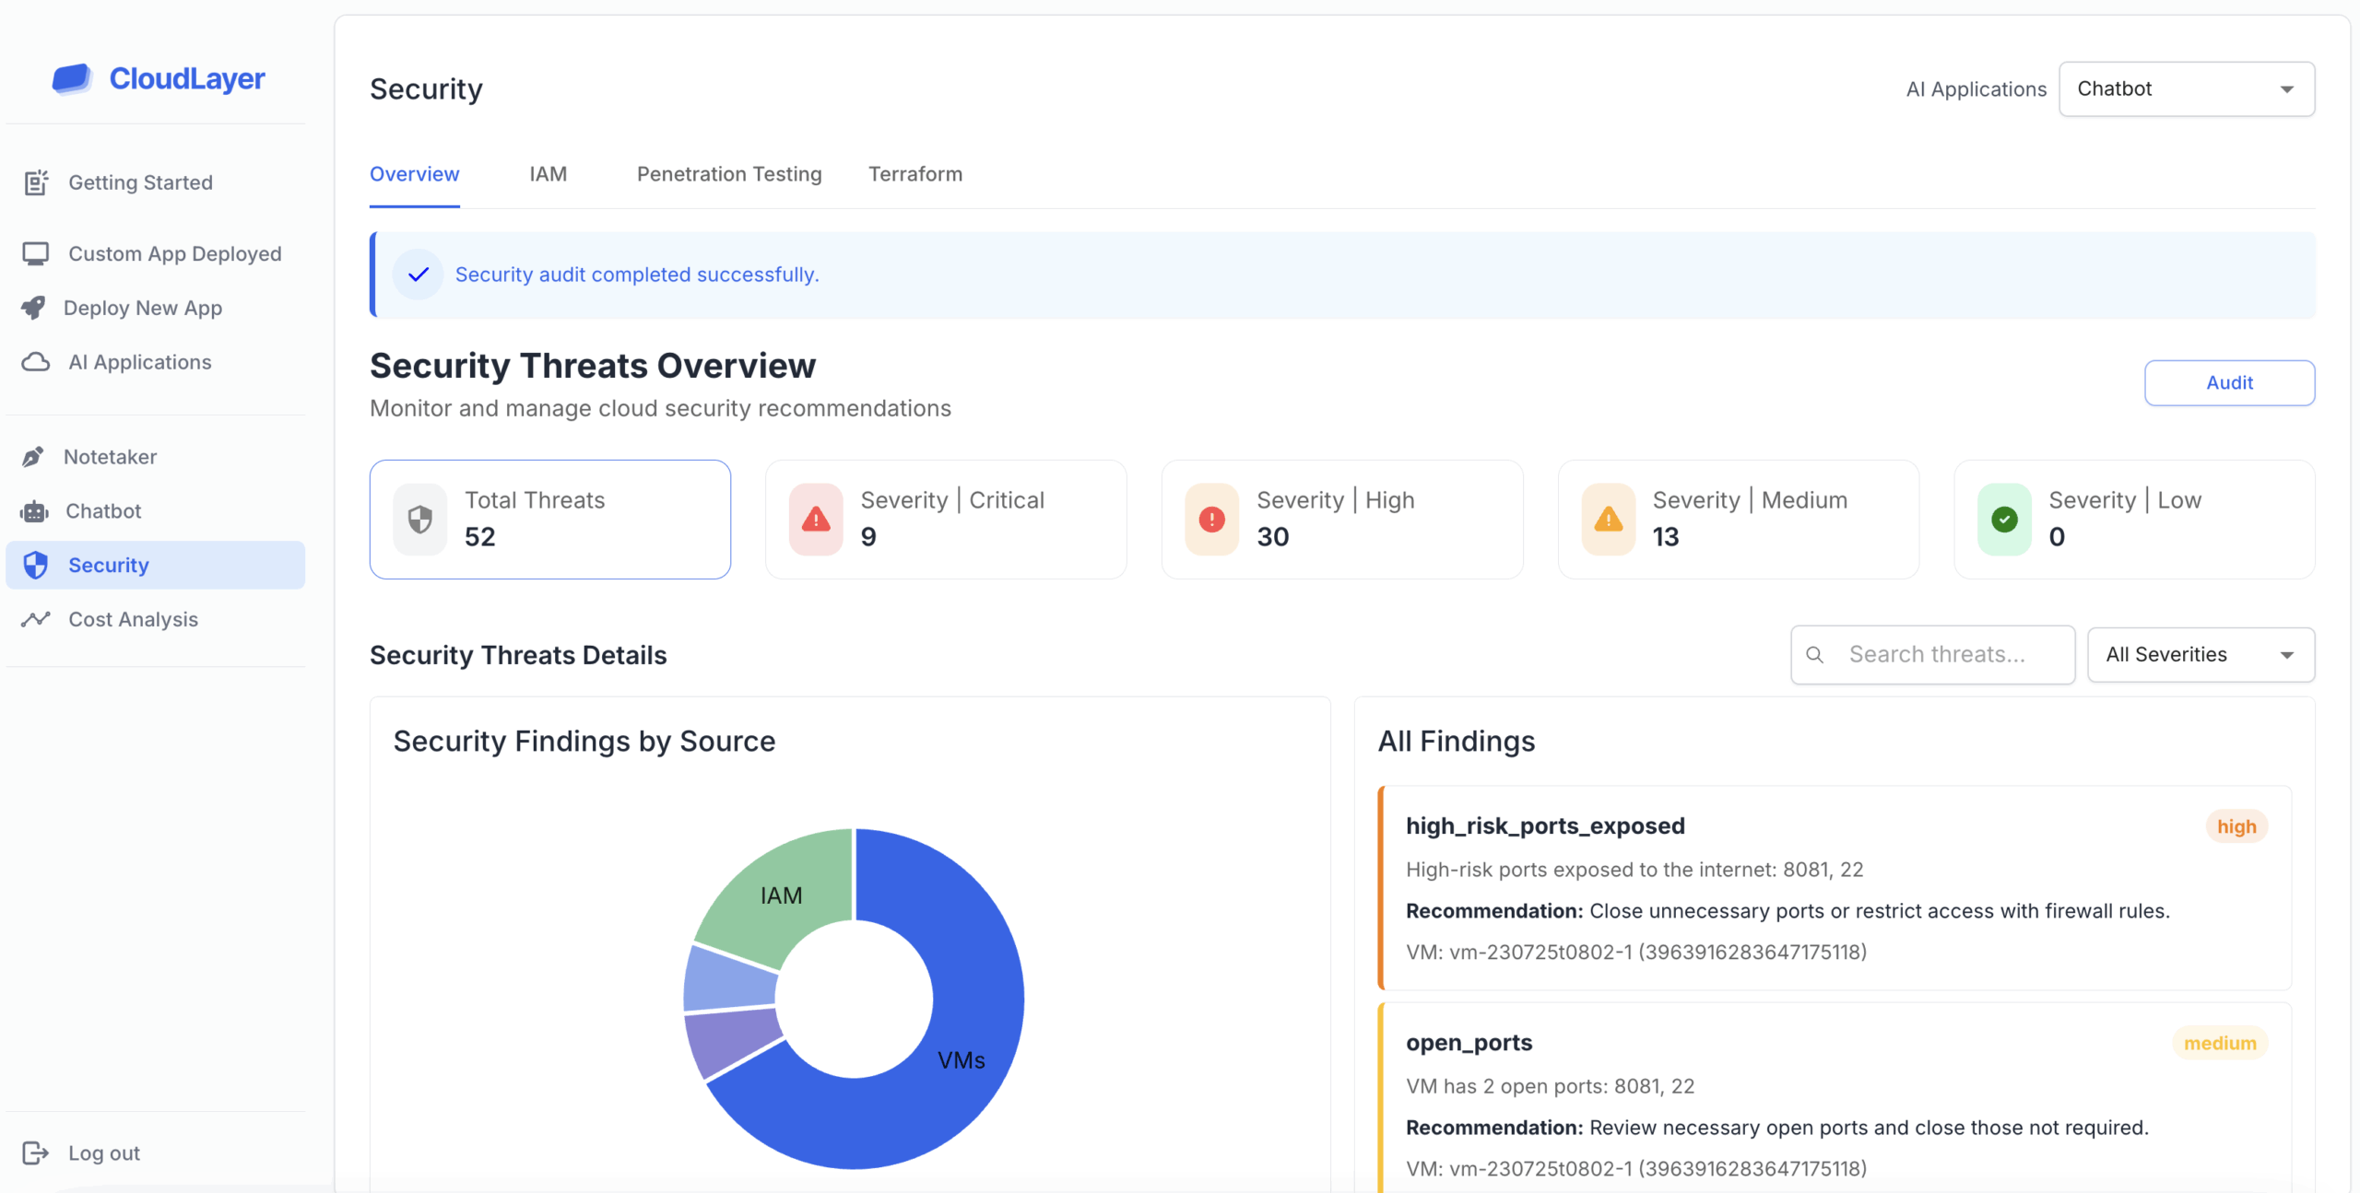Open the Penetration Testing tab
Viewport: 2360px width, 1193px height.
click(728, 174)
